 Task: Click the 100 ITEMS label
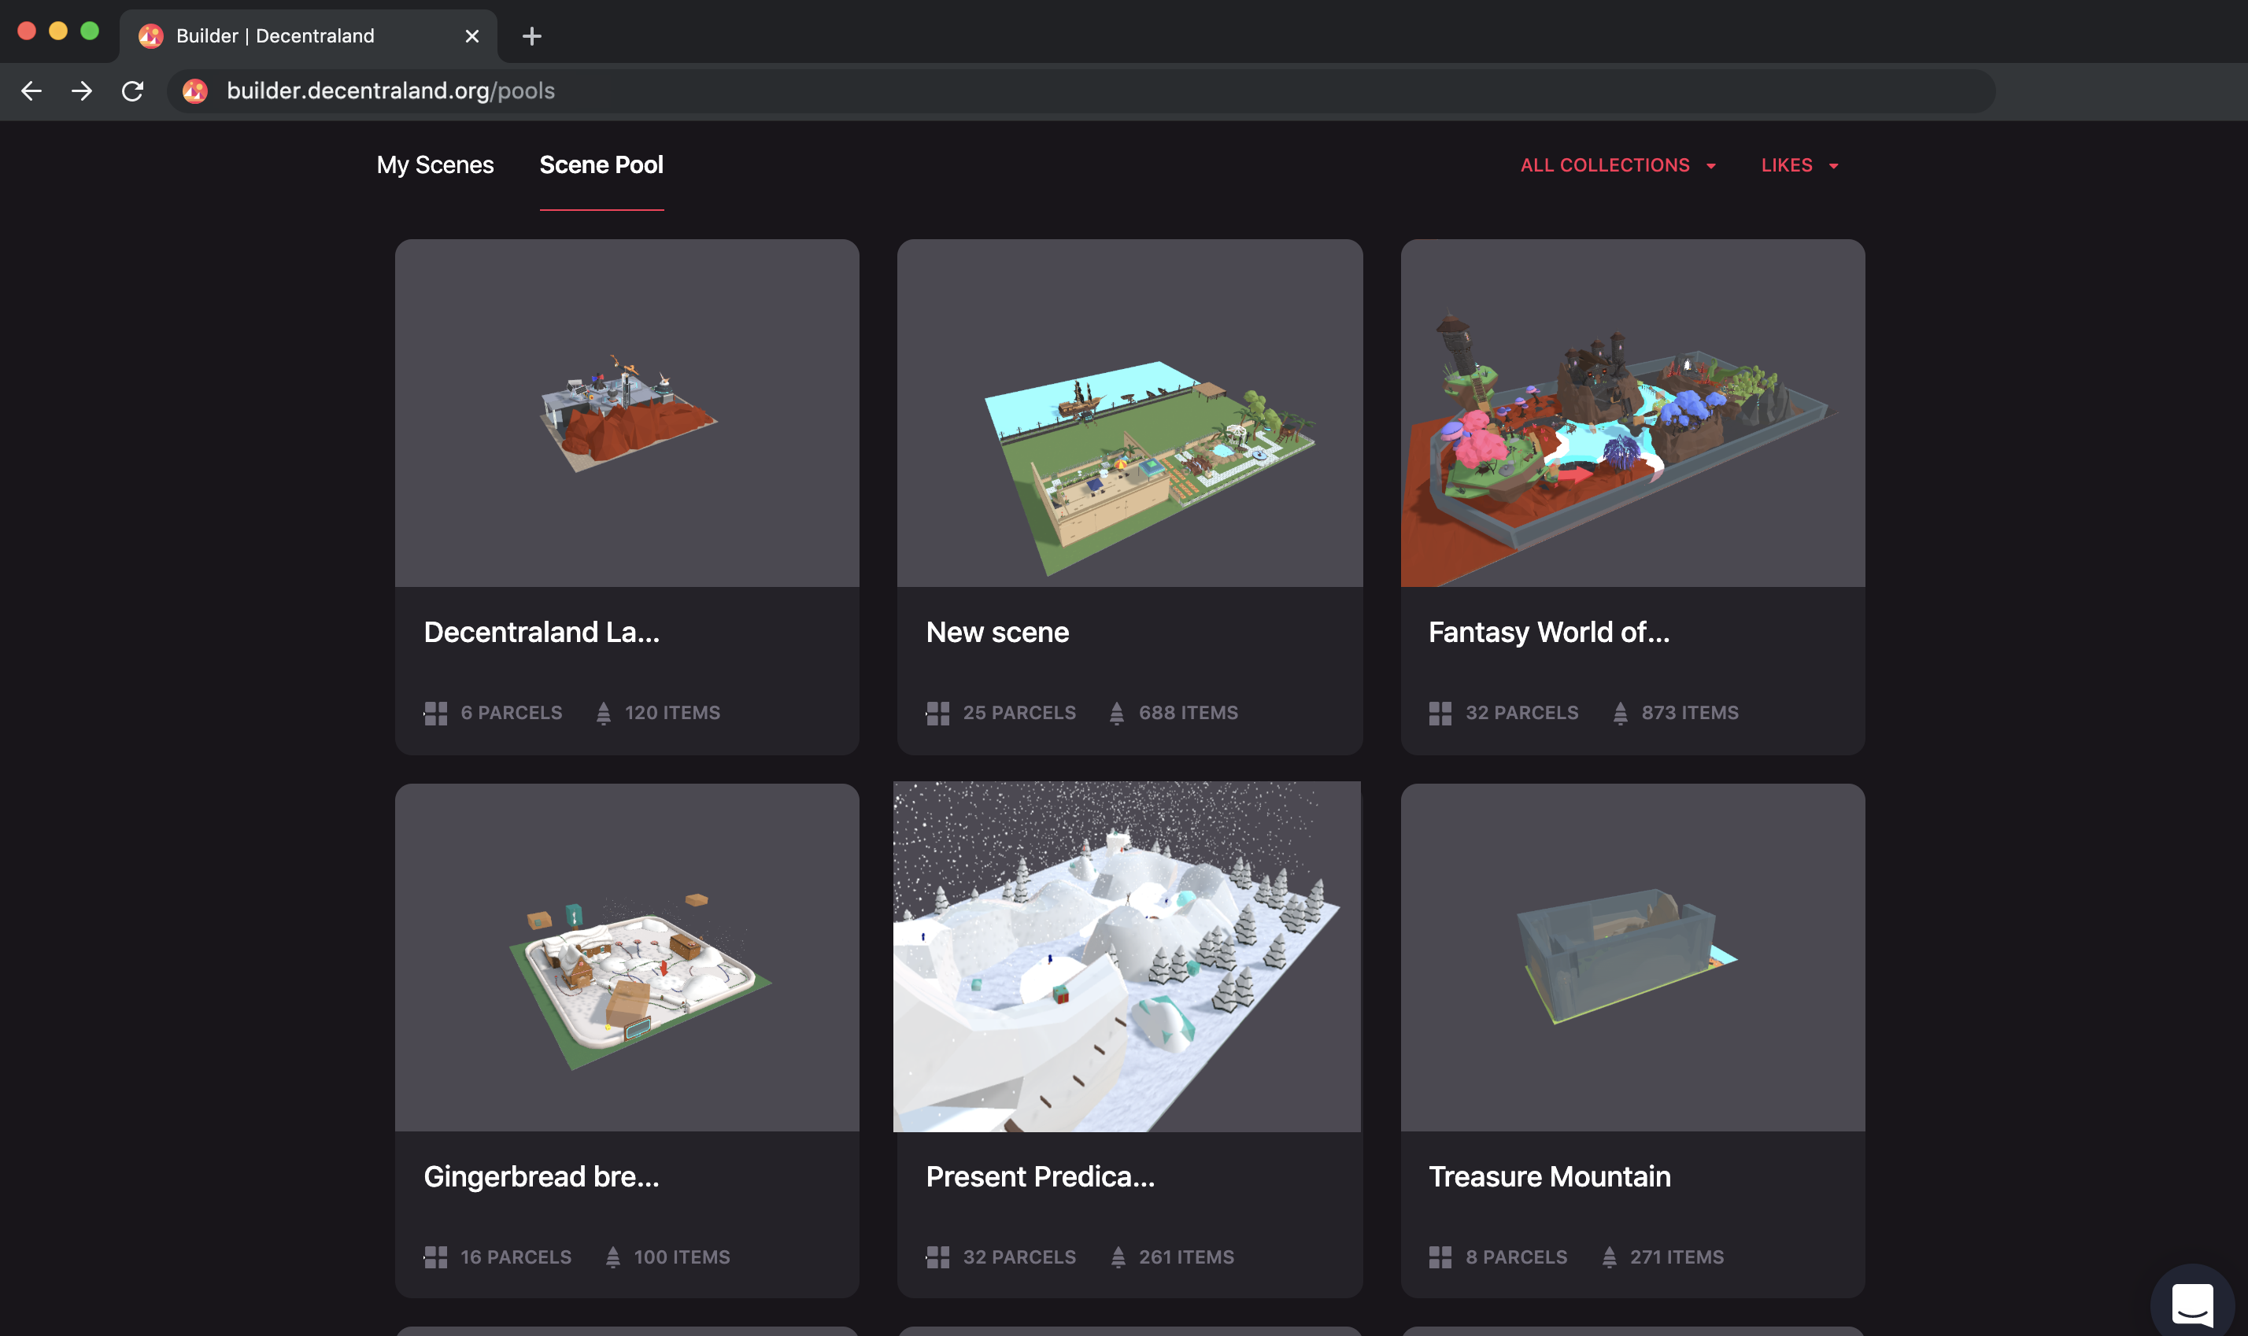coord(682,1257)
